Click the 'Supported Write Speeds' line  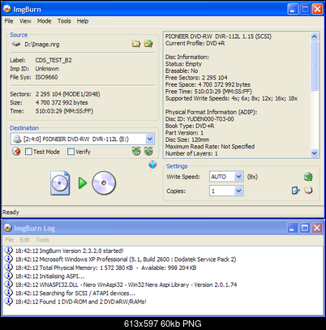[x=231, y=98]
